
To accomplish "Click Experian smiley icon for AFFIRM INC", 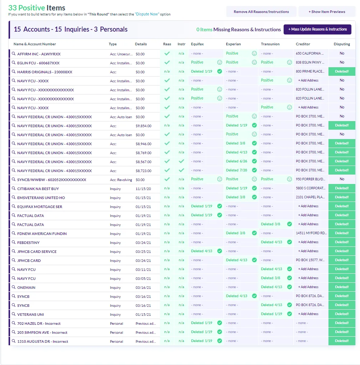I will [255, 53].
